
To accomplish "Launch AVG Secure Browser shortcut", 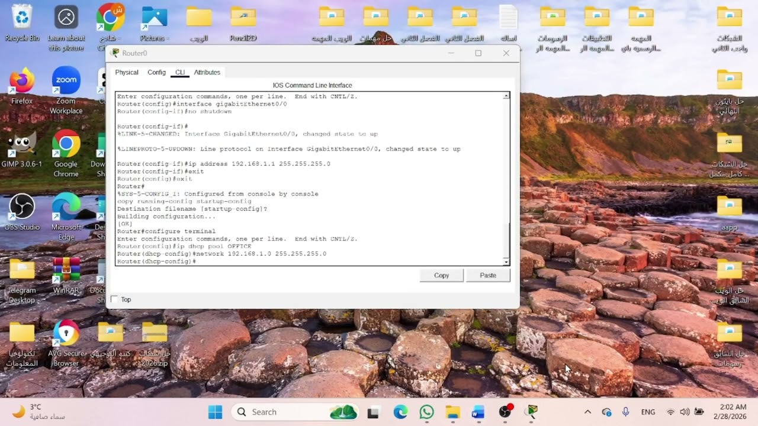I will [x=66, y=343].
